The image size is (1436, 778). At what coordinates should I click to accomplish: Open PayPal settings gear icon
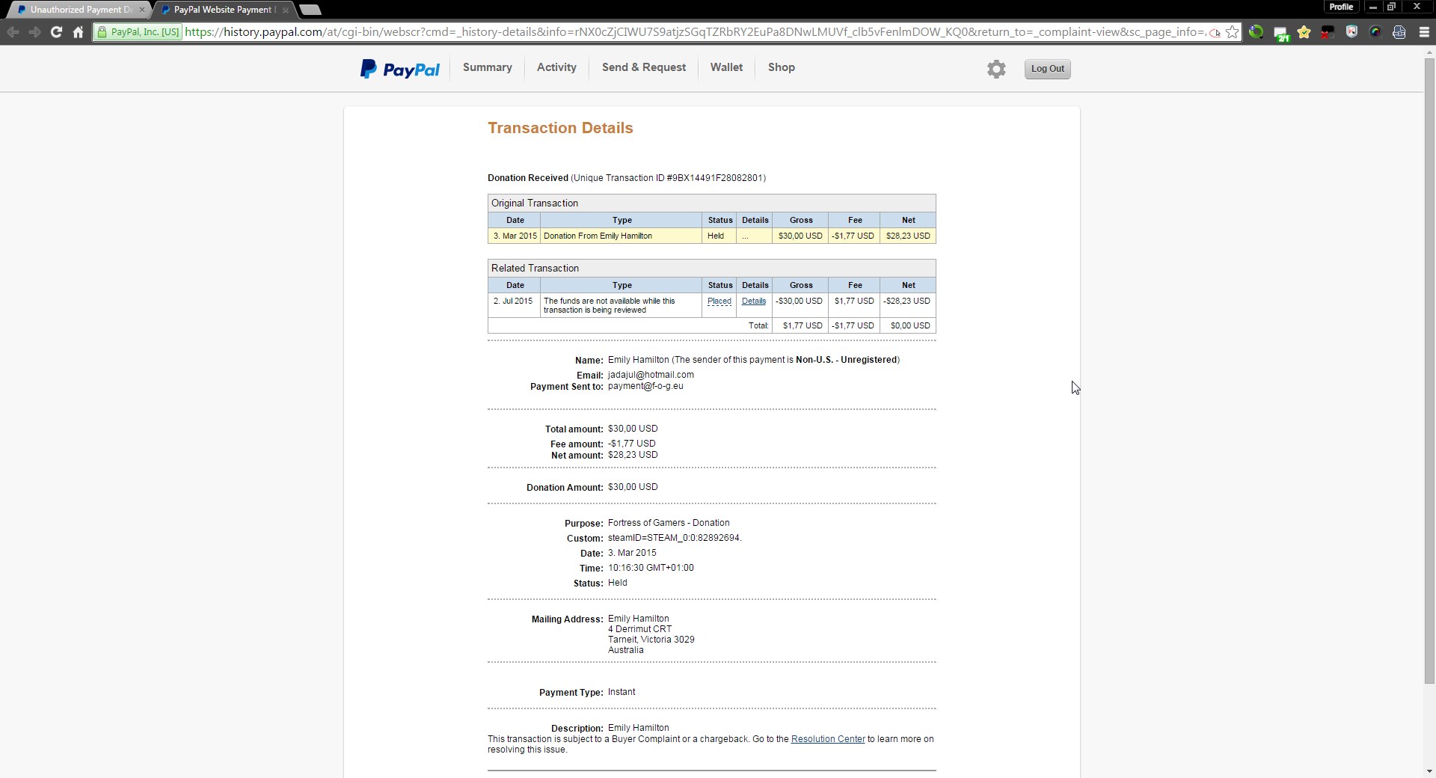[995, 69]
